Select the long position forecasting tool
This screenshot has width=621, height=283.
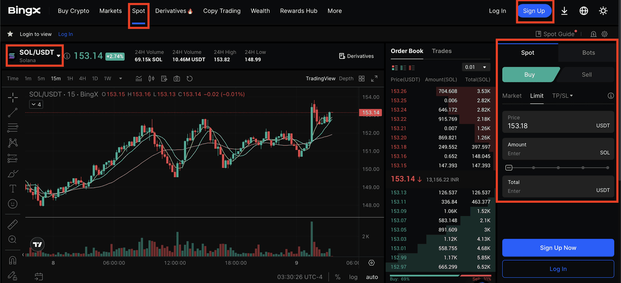click(x=13, y=158)
